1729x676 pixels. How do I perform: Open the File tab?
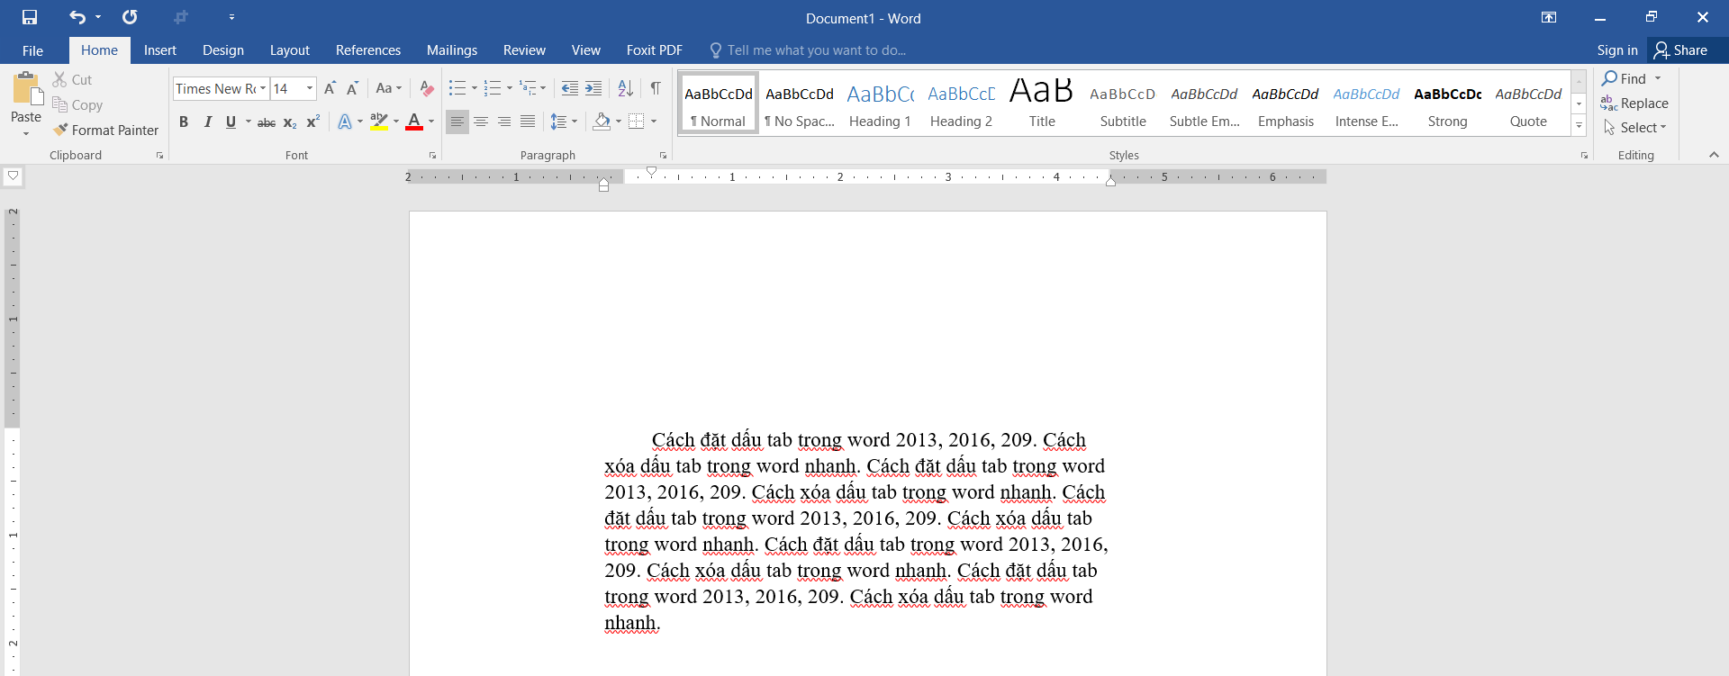point(32,50)
